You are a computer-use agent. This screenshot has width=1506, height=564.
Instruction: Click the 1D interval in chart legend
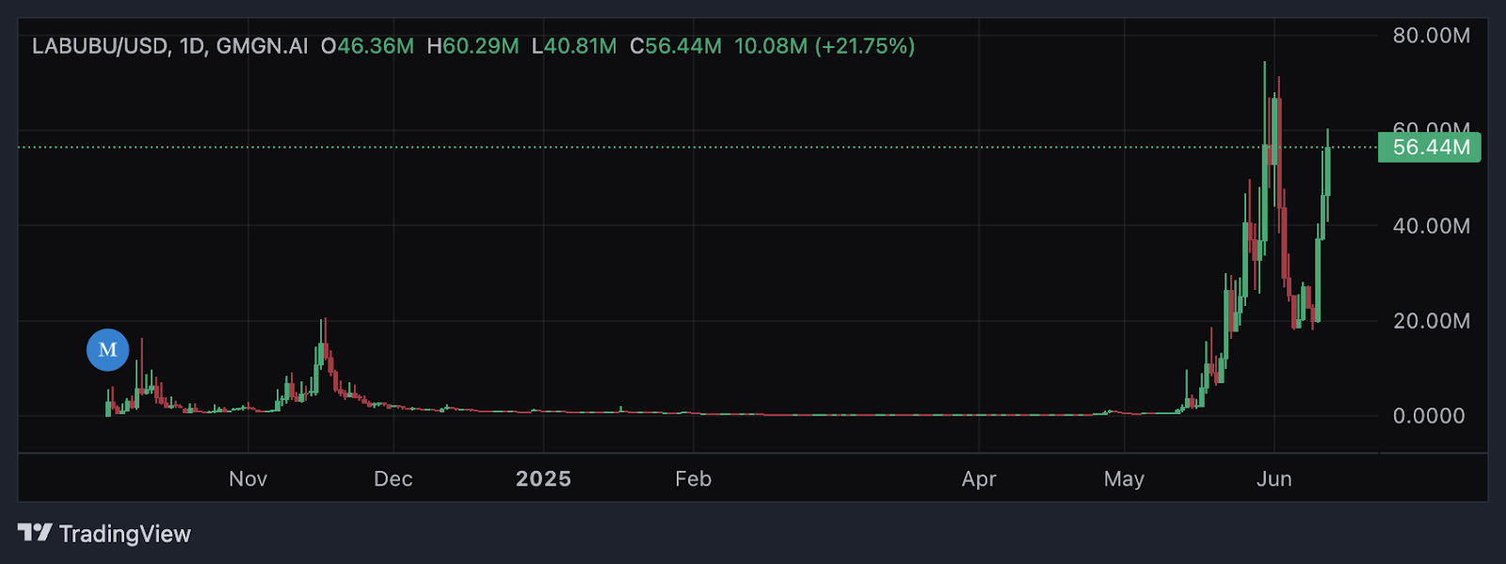pos(192,46)
